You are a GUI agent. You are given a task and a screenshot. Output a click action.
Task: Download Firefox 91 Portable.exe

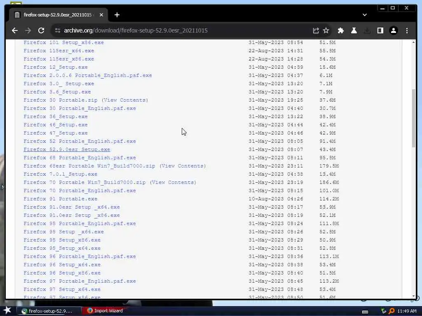pyautogui.click(x=60, y=199)
